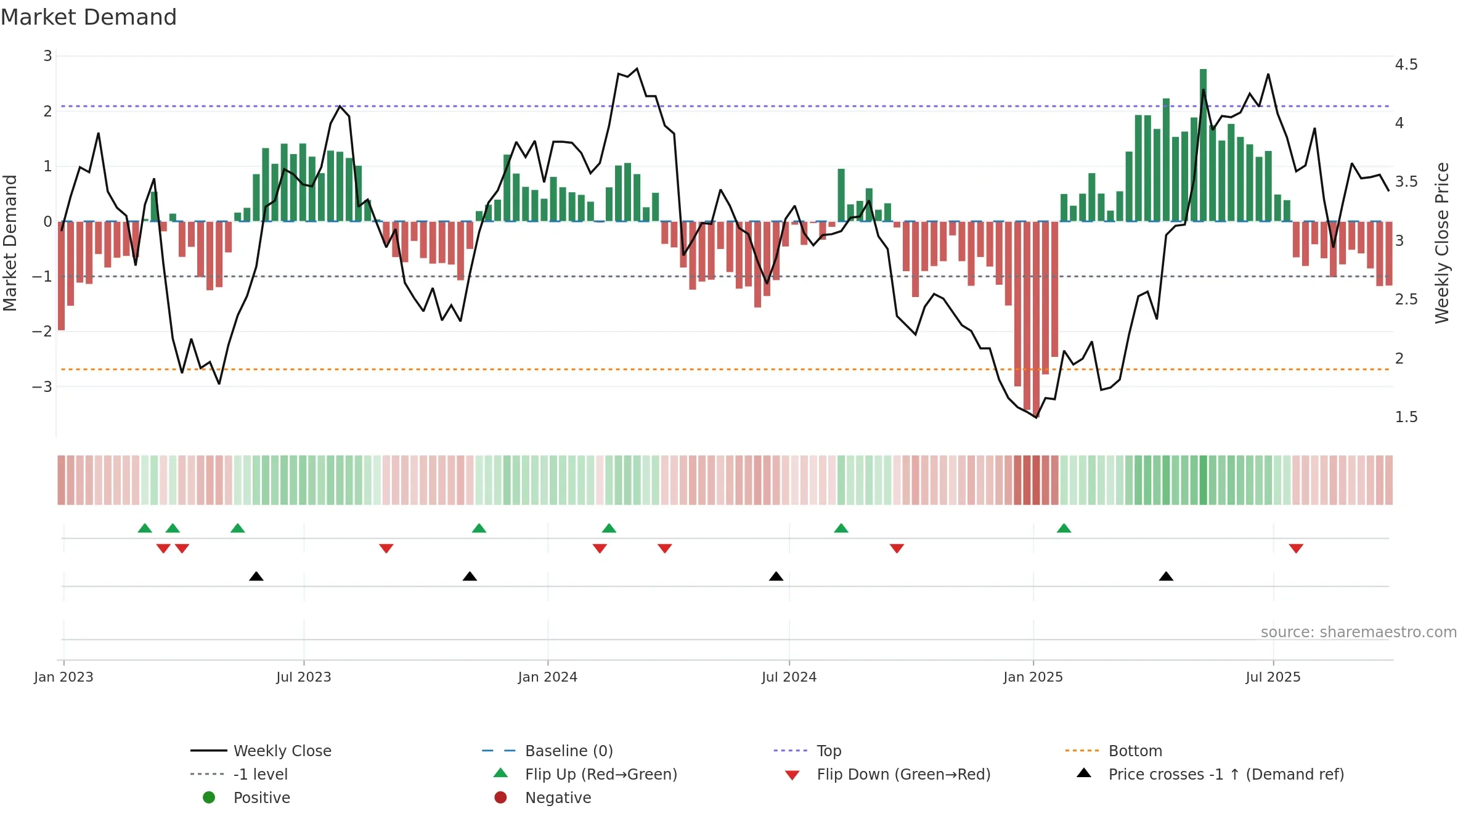The image size is (1479, 832).
Task: Toggle the Weekly Close legend entry
Action: pyautogui.click(x=261, y=751)
